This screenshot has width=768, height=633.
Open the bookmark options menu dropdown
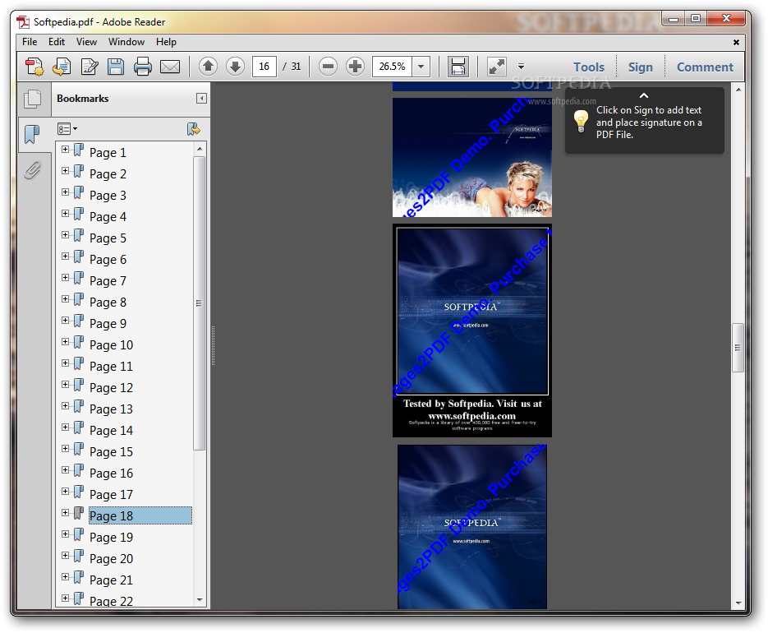coord(67,129)
